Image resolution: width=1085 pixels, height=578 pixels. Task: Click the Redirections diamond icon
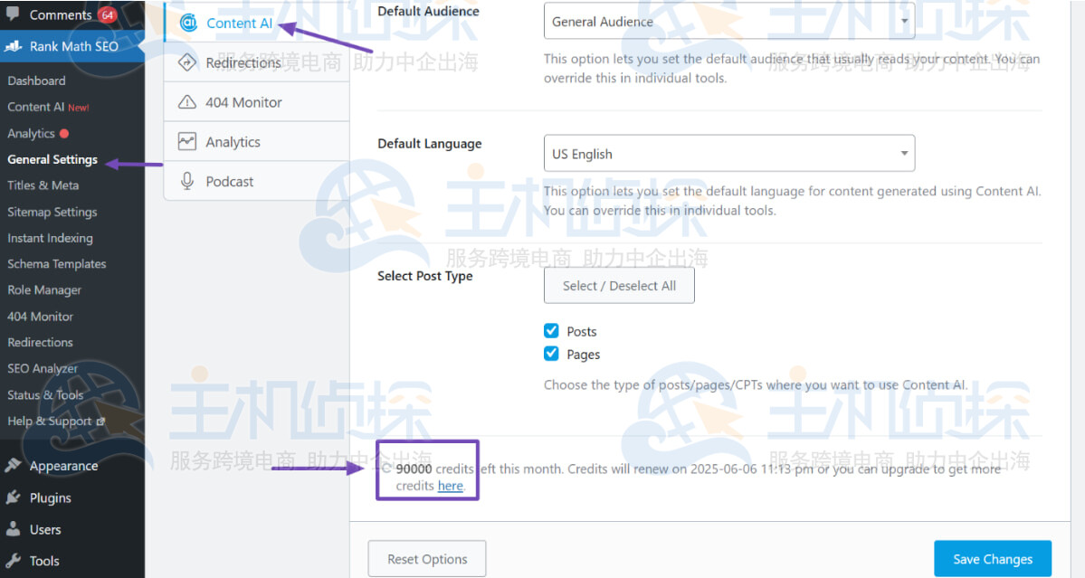coord(187,62)
